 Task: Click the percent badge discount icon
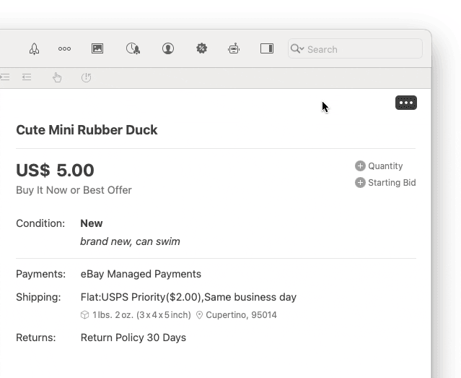click(x=202, y=49)
